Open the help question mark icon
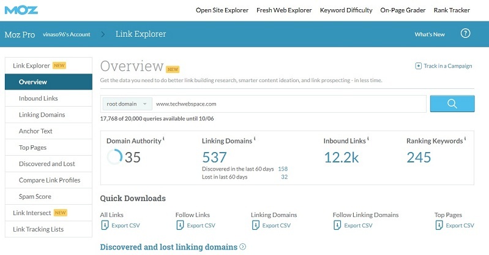Viewport: 489px width, 255px height. [x=465, y=34]
